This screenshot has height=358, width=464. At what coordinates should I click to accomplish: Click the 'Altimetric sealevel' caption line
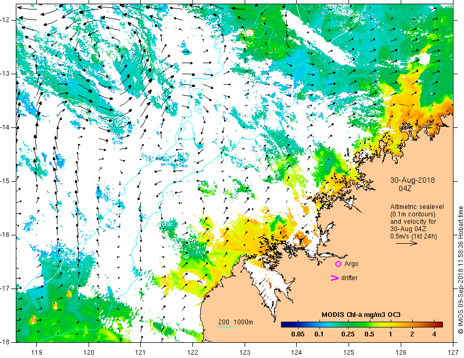(x=417, y=207)
